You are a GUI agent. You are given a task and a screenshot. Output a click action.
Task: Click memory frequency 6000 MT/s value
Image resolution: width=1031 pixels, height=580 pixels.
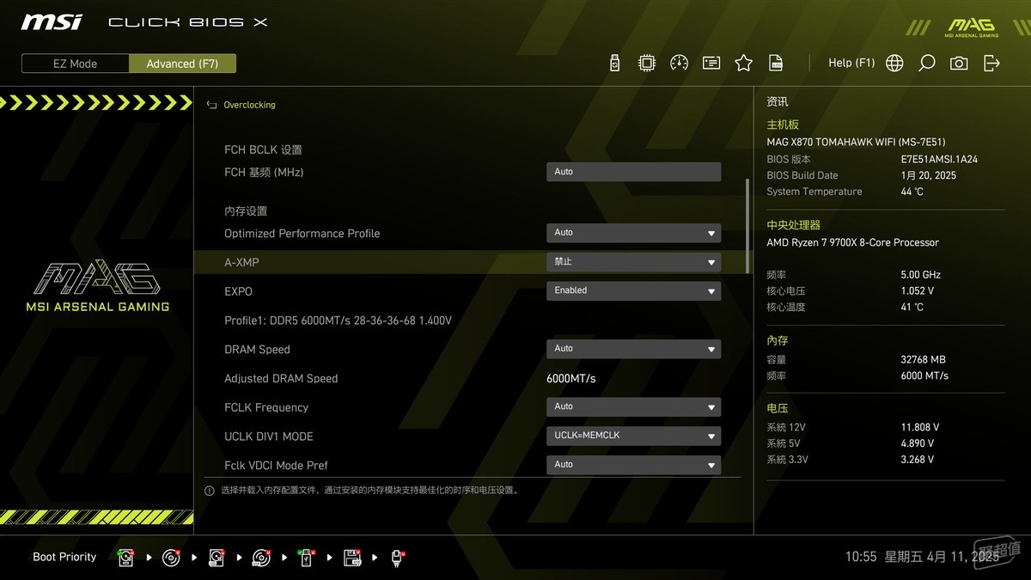click(924, 376)
